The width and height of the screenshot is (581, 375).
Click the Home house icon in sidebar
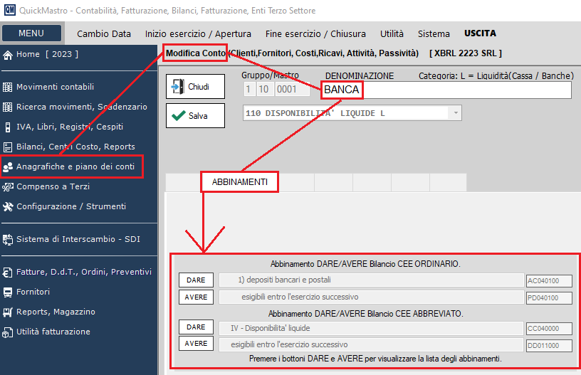pos(8,55)
